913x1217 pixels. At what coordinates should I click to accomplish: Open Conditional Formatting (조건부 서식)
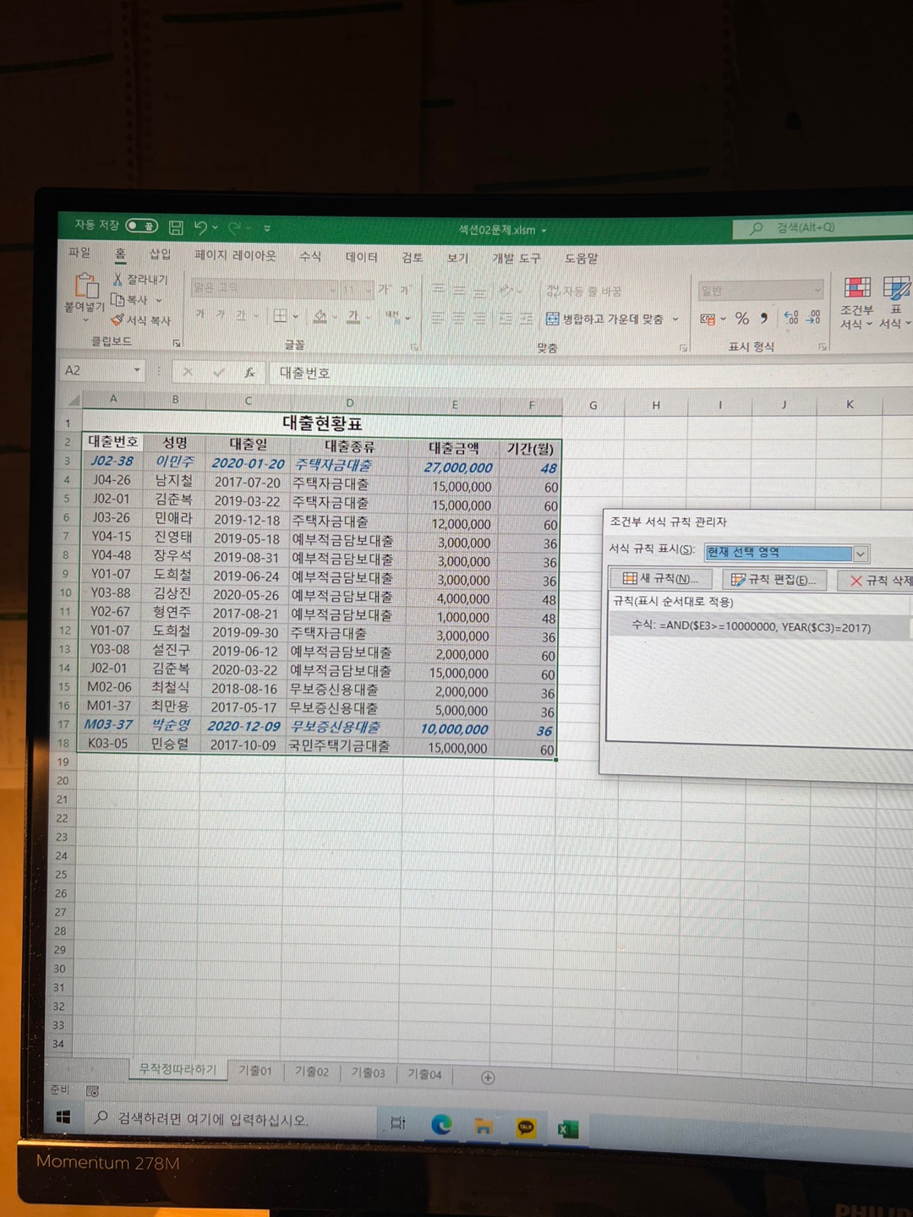point(856,302)
